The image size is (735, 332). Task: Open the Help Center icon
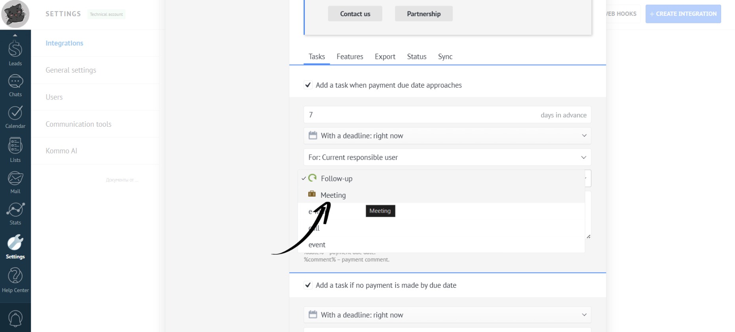pyautogui.click(x=15, y=279)
